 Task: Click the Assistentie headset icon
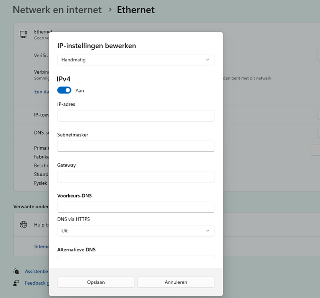pyautogui.click(x=16, y=271)
